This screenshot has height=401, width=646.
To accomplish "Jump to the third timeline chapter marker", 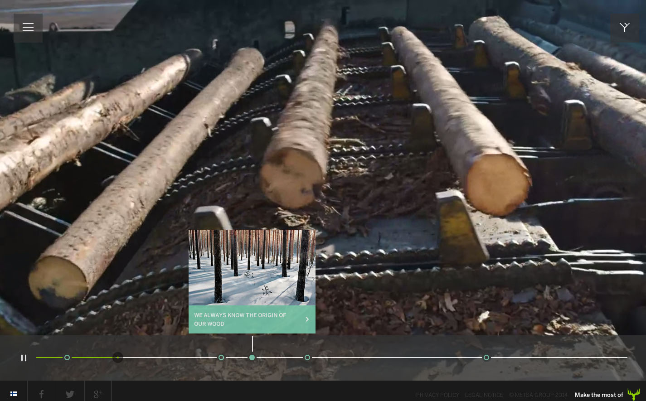I will (x=221, y=358).
